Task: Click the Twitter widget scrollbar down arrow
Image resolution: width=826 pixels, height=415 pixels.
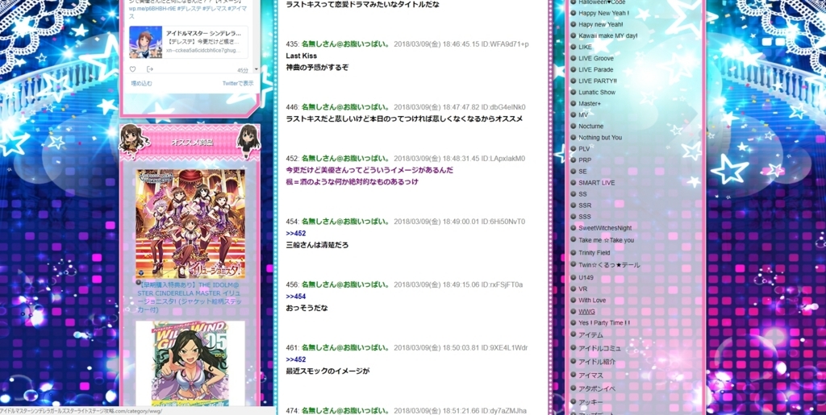Action: (257, 69)
